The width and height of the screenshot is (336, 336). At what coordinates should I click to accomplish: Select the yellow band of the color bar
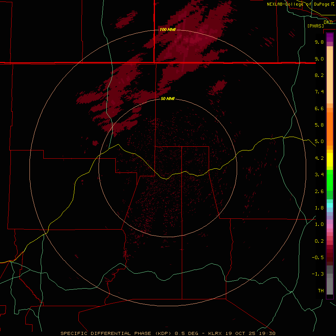[x=330, y=160]
